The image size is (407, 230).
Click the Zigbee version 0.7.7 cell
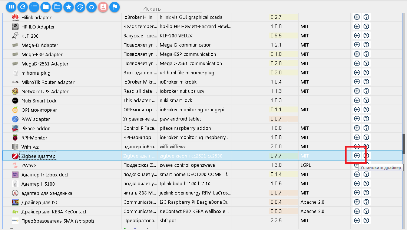tap(284, 156)
